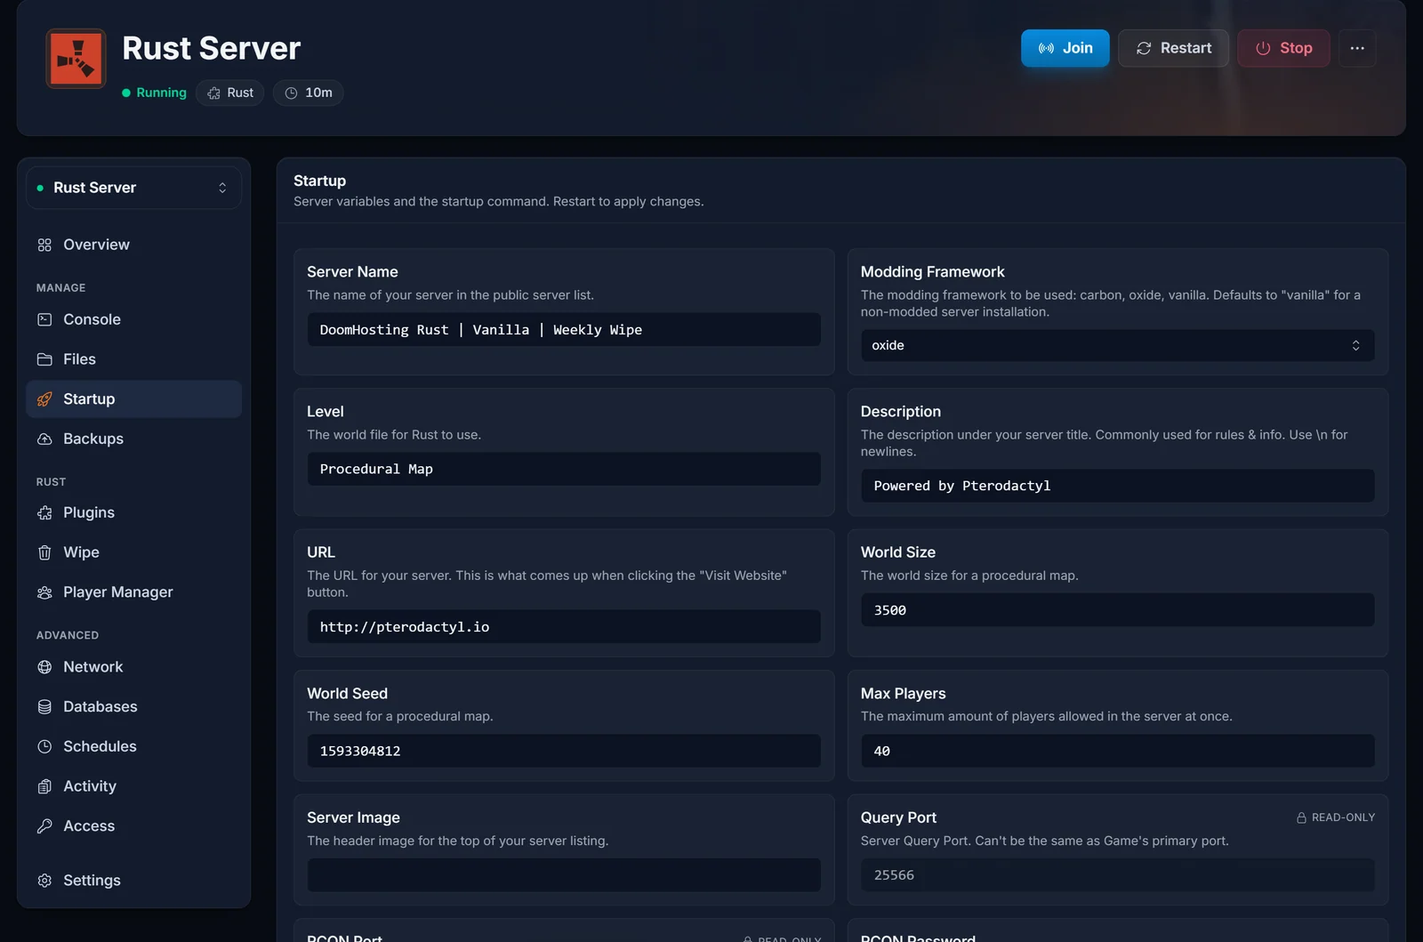Screen dimensions: 1423x942
Task: Click the Startup section heading
Action: click(x=319, y=181)
